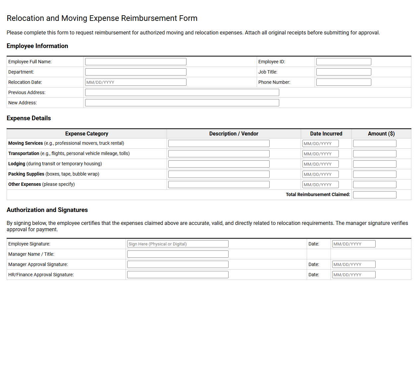Click the 'HR/Finance Approval Signature:' label
The width and height of the screenshot is (418, 371).
41,275
